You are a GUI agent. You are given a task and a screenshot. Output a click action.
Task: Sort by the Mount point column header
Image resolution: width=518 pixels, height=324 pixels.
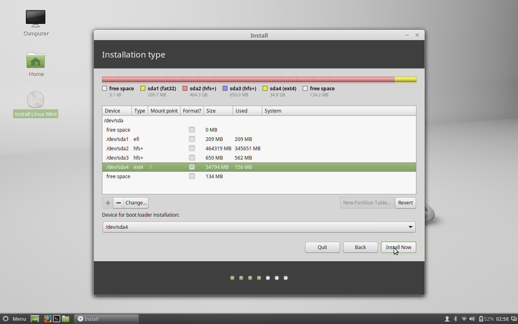coord(164,111)
